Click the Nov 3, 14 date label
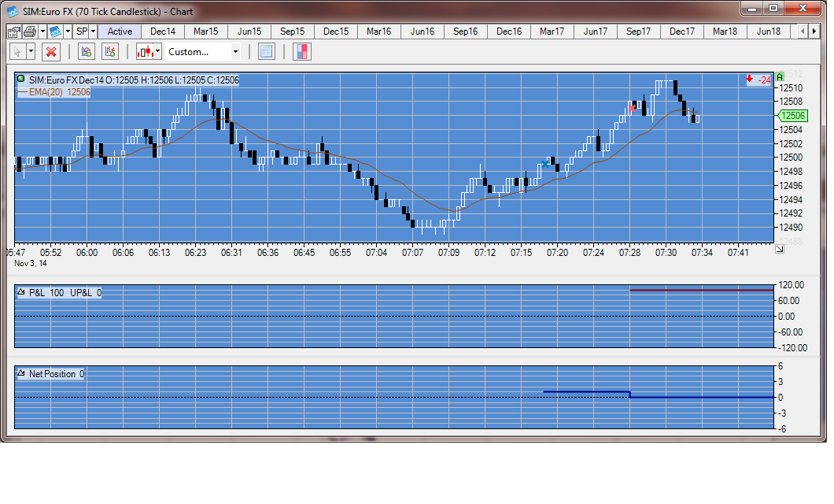This screenshot has width=834, height=504. (31, 264)
